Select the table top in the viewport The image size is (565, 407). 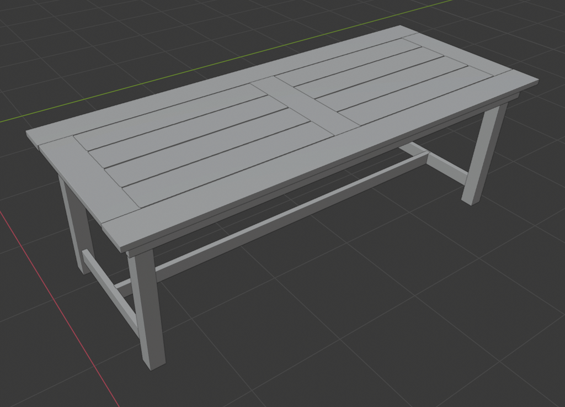(x=282, y=139)
